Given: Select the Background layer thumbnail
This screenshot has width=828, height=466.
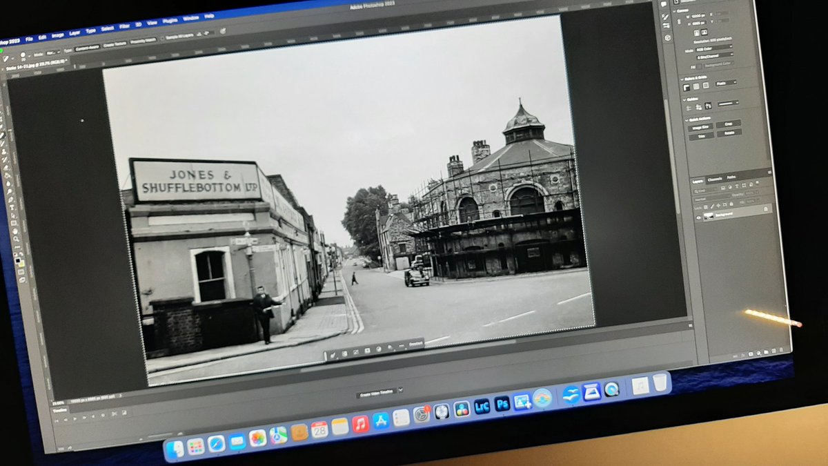Looking at the screenshot, I should click(709, 216).
